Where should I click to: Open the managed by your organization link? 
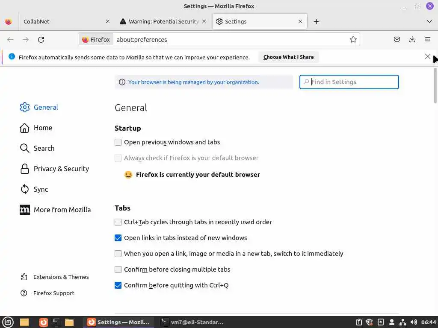tap(194, 82)
